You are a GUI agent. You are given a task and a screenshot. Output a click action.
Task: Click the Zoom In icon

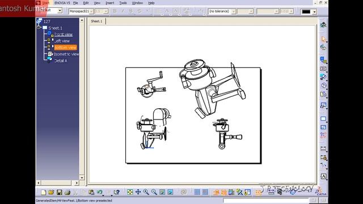(146, 192)
